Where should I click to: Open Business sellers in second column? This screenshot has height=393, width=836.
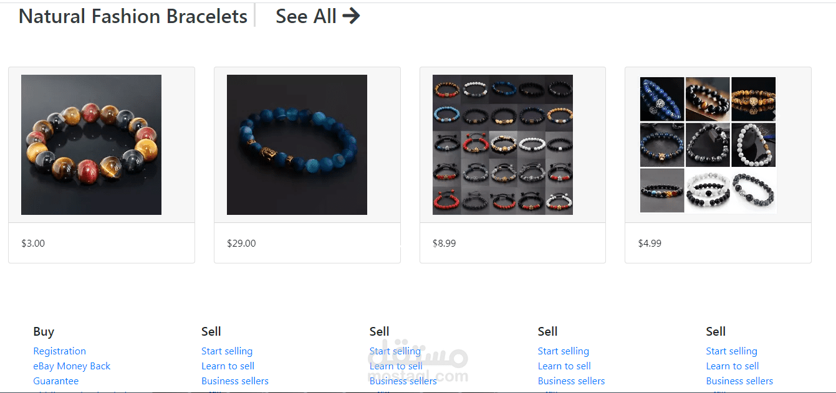[x=235, y=381]
